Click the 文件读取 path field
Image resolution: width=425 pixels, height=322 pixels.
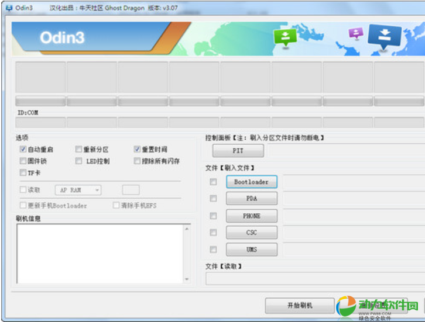pyautogui.click(x=315, y=278)
